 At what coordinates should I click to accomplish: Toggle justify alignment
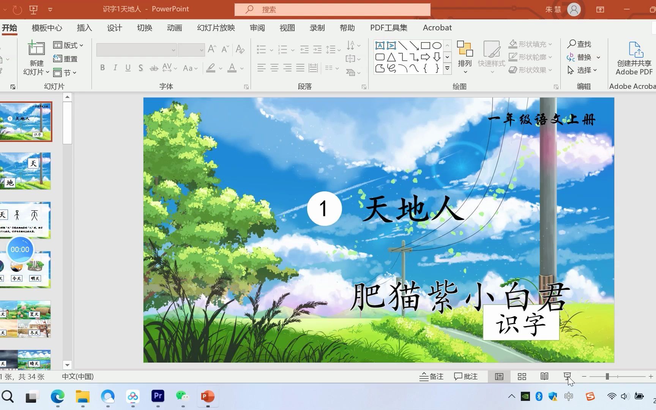click(x=300, y=68)
